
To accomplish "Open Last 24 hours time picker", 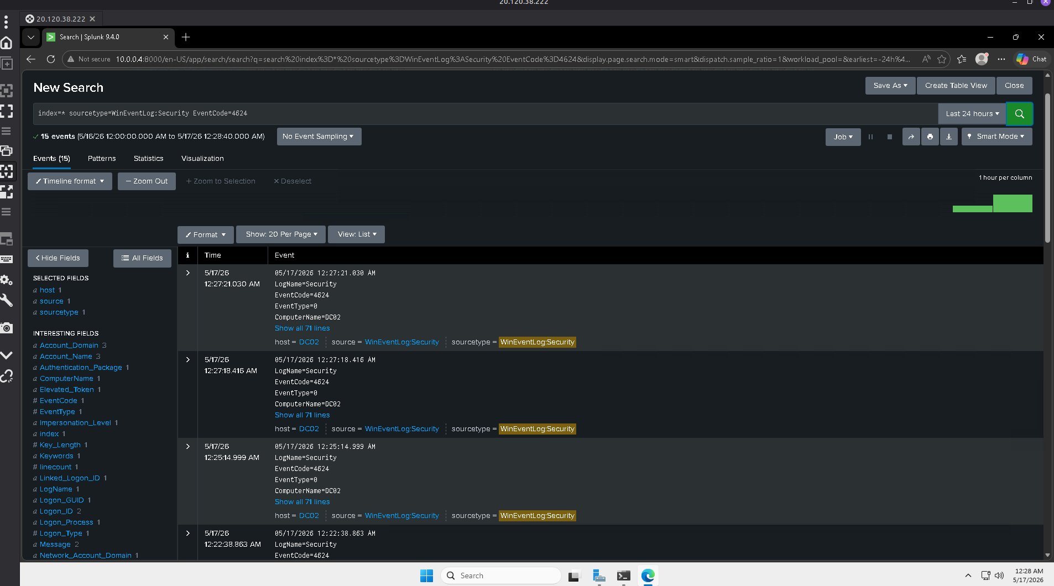I will pyautogui.click(x=972, y=113).
